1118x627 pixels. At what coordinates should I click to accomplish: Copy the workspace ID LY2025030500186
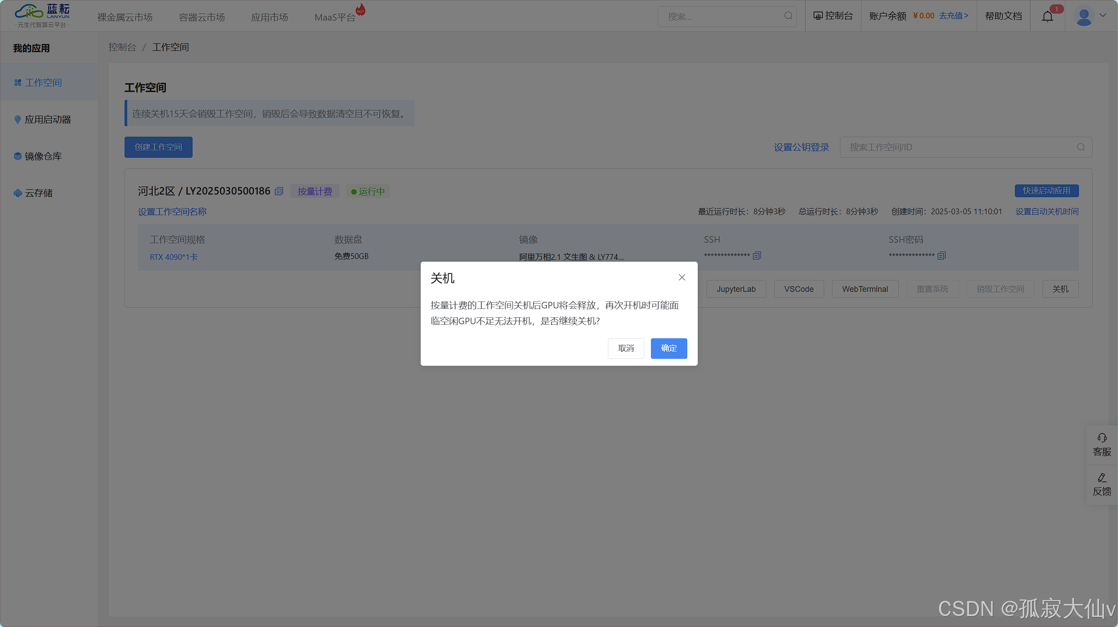pos(279,191)
